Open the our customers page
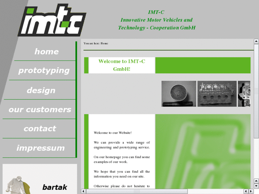Screen dimensions: 259x194 point(40,110)
